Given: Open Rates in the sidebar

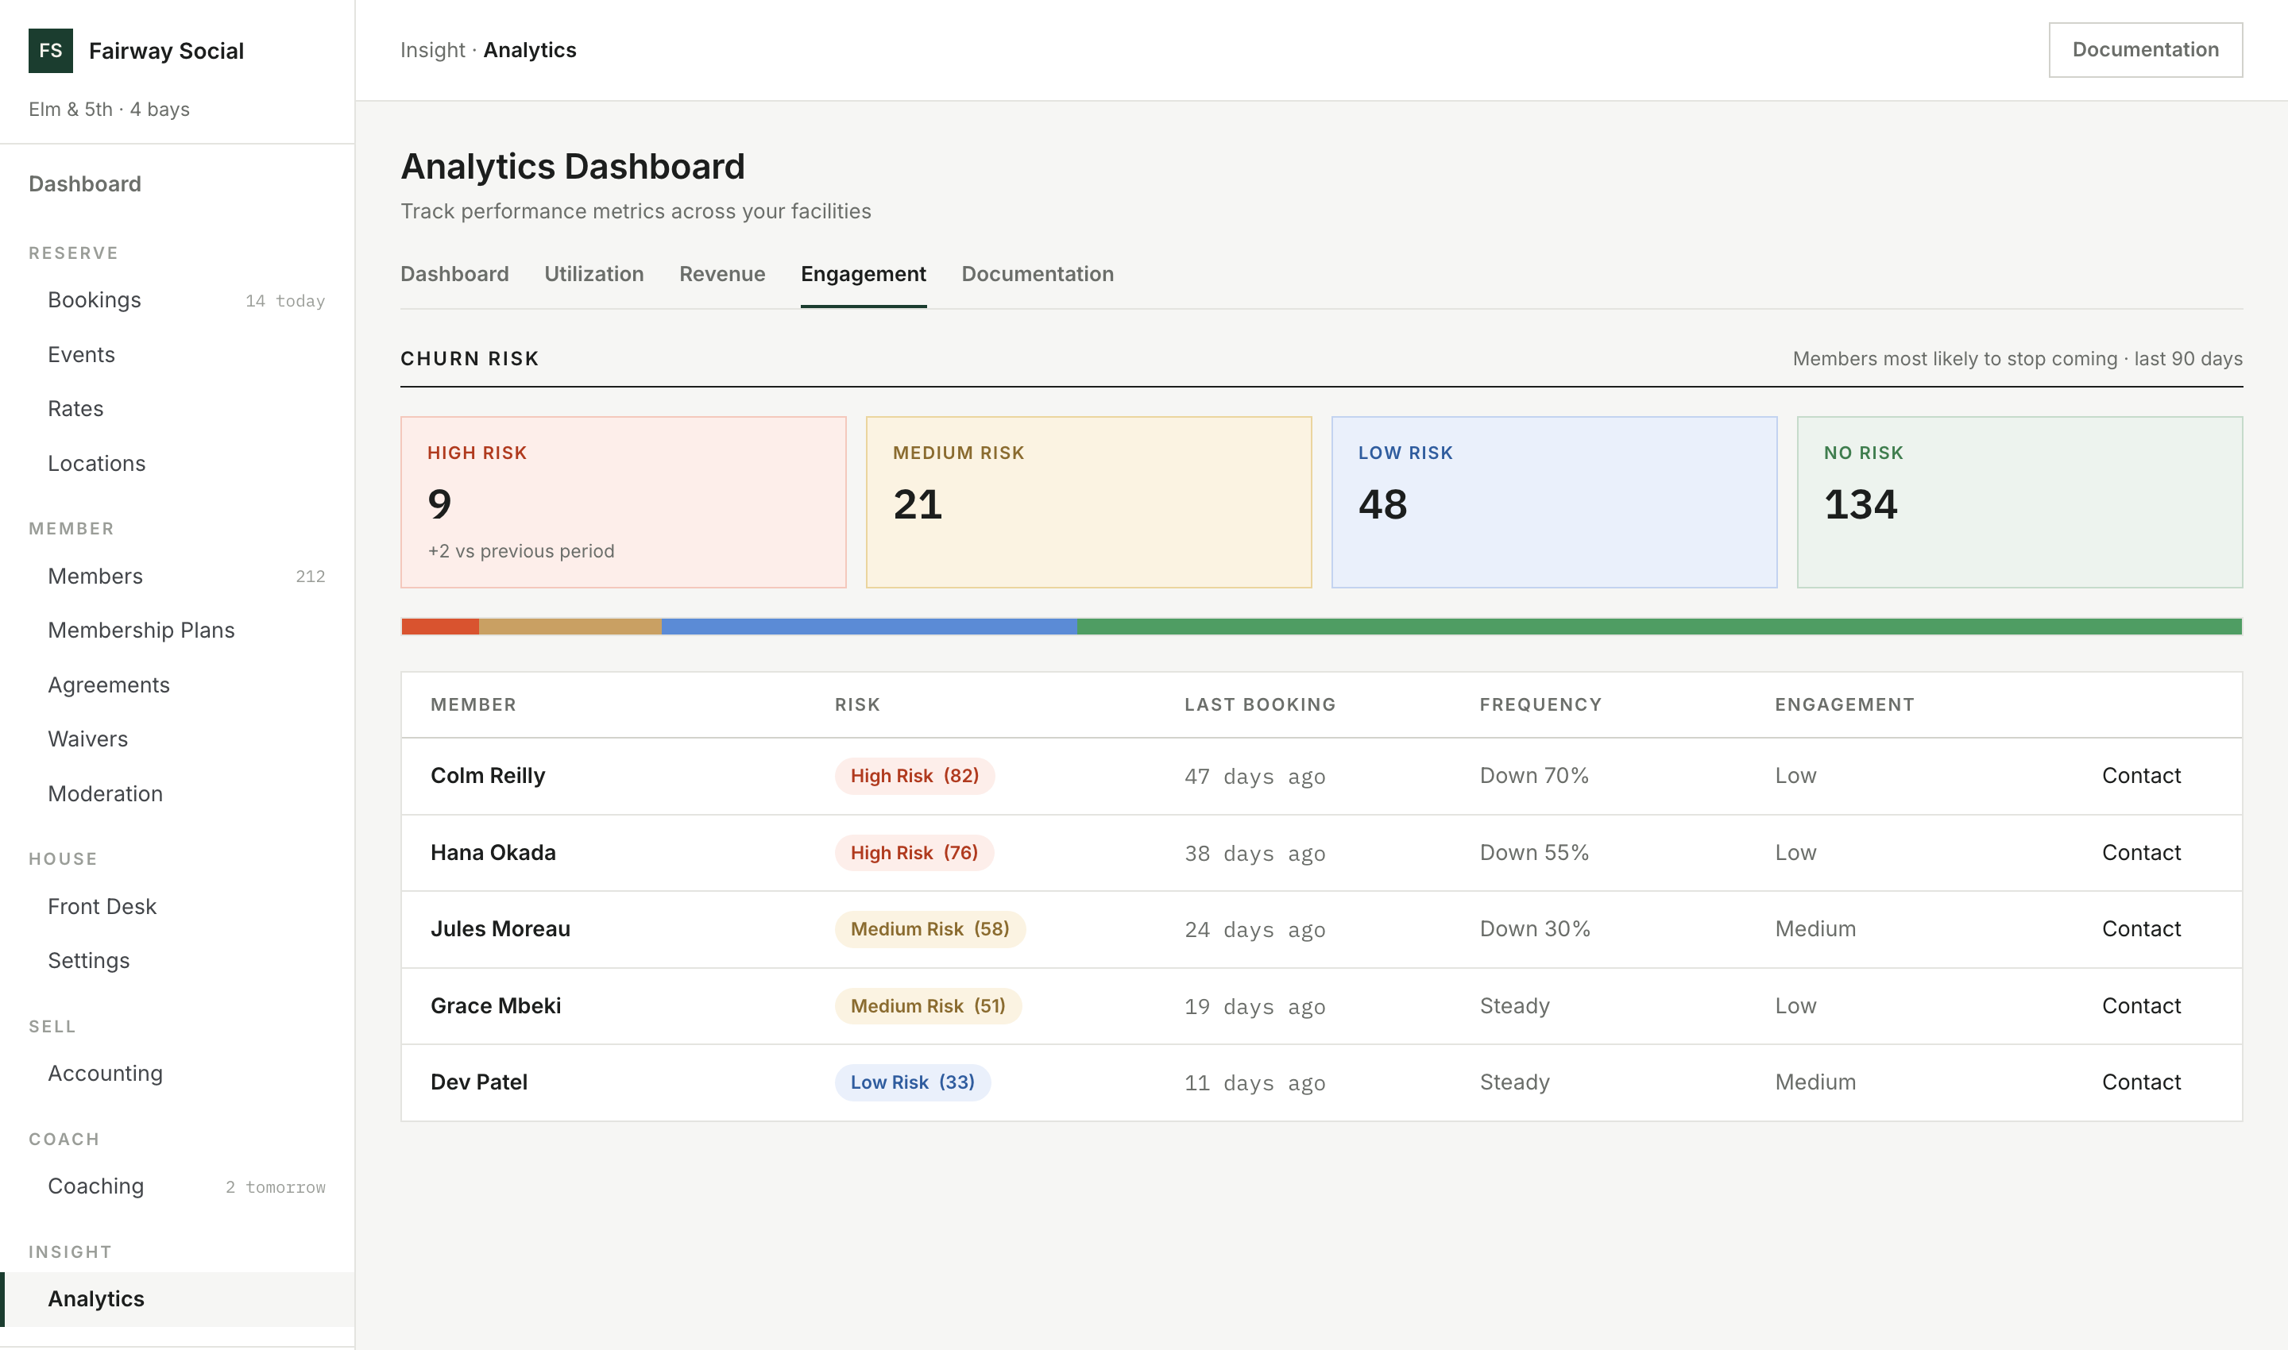Looking at the screenshot, I should pos(177,408).
